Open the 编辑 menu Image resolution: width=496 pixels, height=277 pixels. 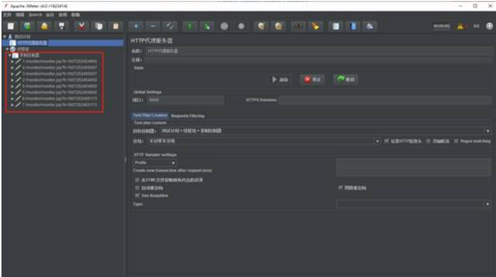click(20, 15)
